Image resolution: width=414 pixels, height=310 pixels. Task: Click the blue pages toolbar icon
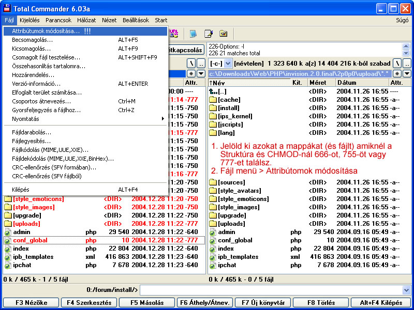[194, 34]
